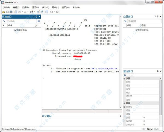Click the 命令 column header in History
This screenshot has height=132, width=164.
tap(21, 25)
